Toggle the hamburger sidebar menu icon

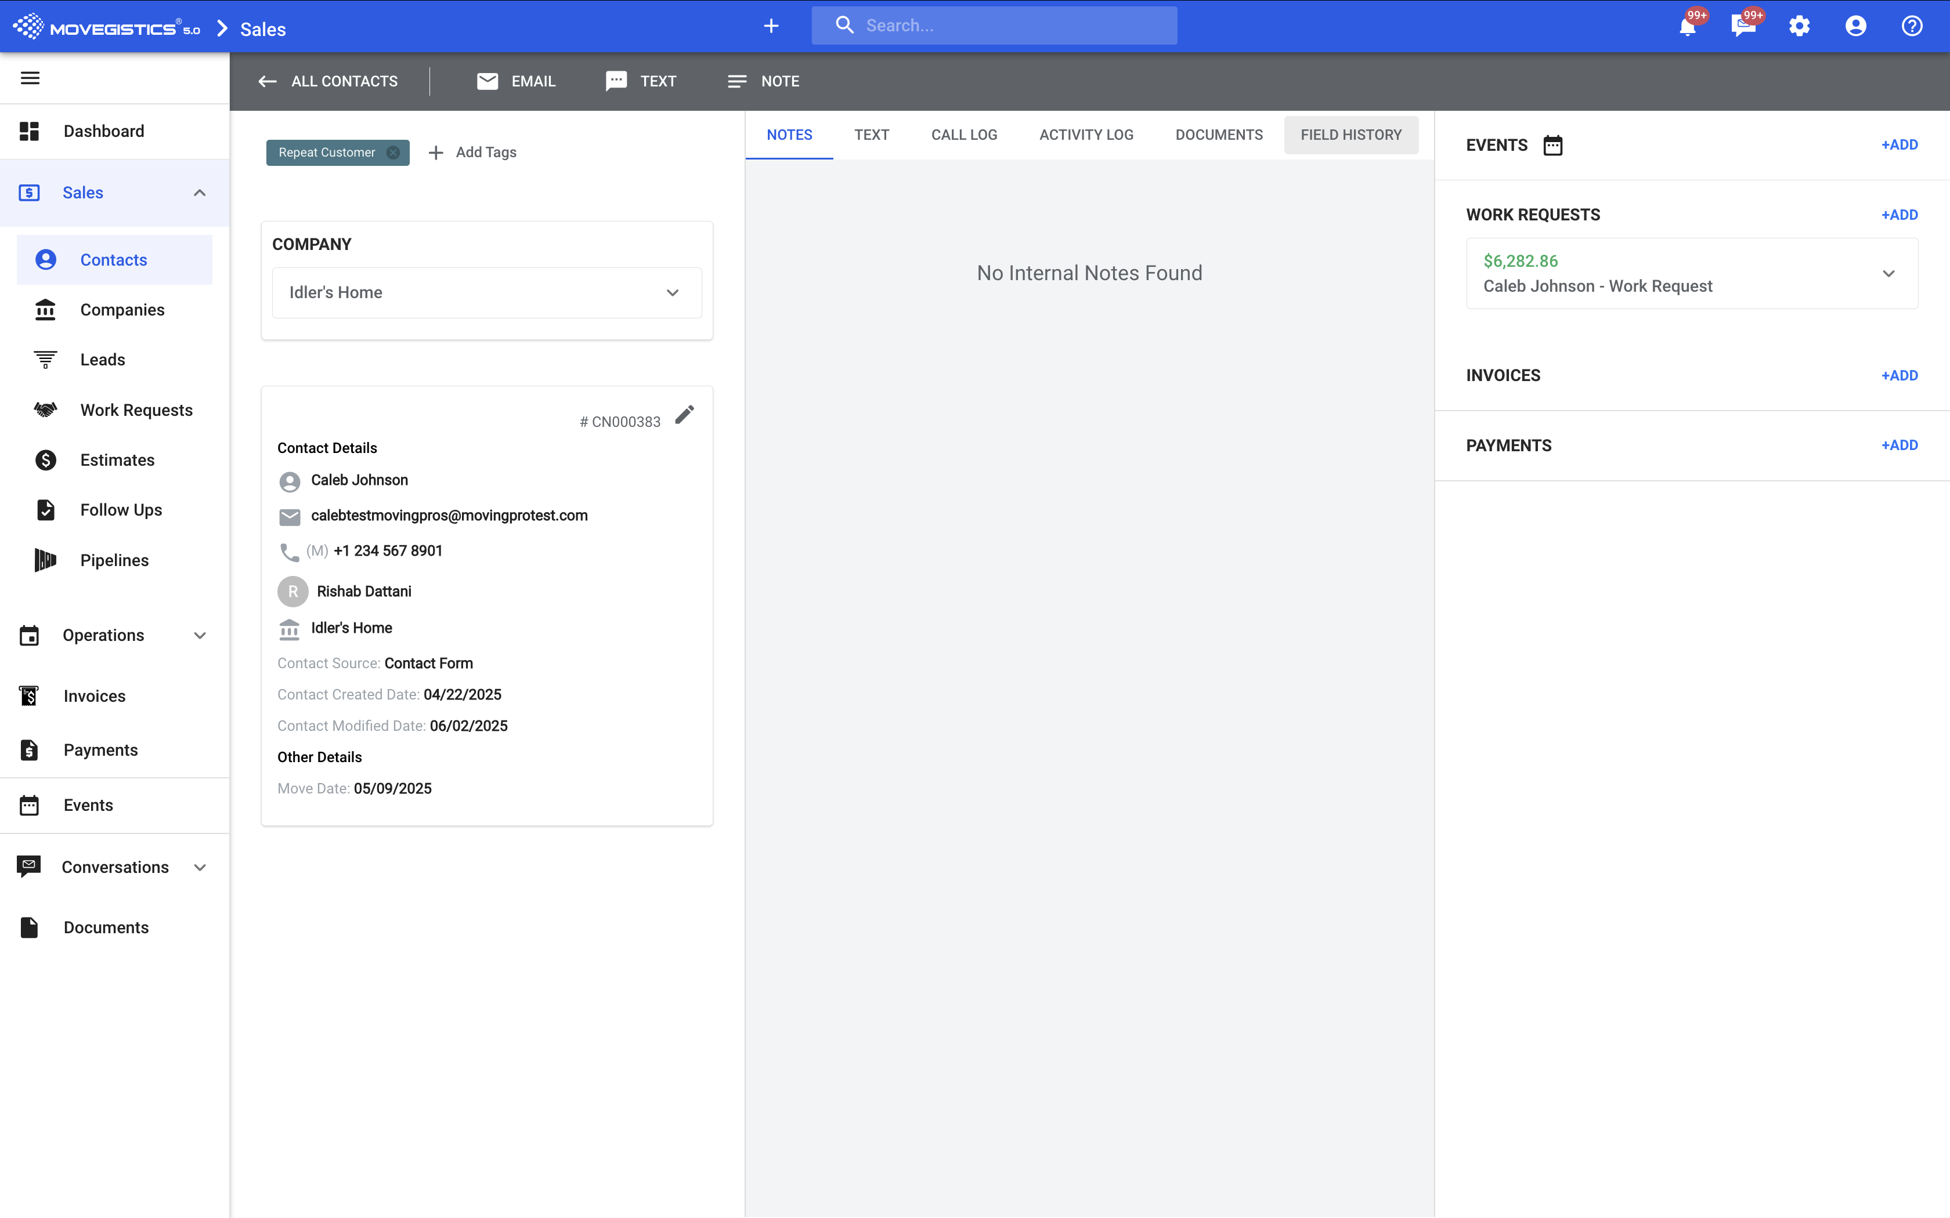tap(30, 78)
